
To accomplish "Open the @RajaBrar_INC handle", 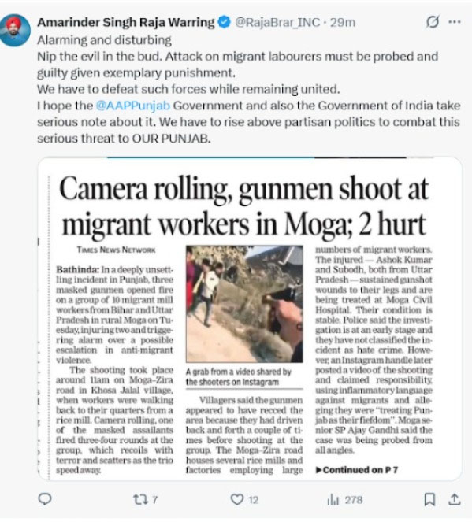I will point(277,22).
